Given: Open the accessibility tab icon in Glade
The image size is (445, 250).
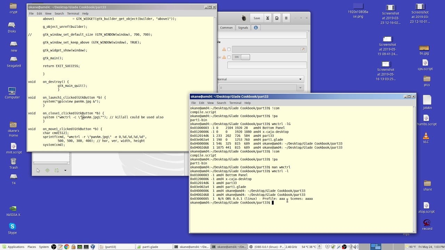Looking at the screenshot, I should pyautogui.click(x=256, y=28).
